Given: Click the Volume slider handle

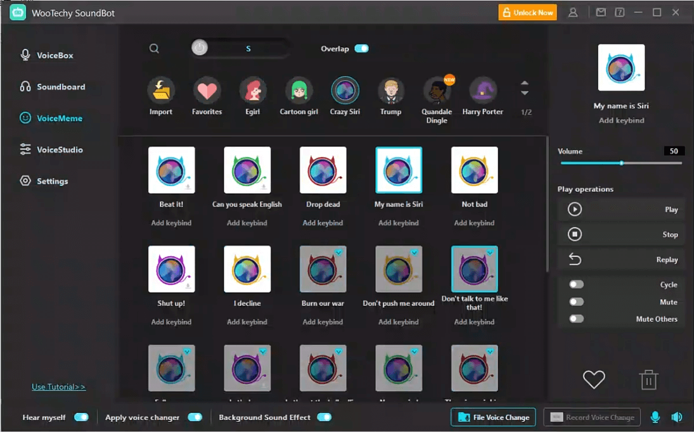Looking at the screenshot, I should [x=621, y=163].
